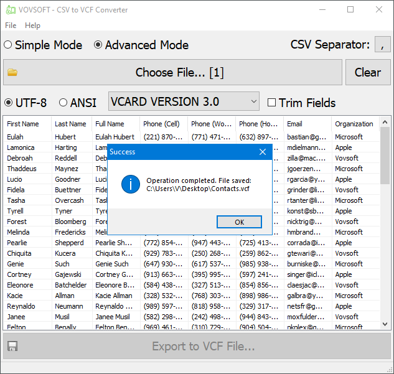The image size is (394, 374).
Task: Click the netsfr@g... email cell
Action: 305,306
